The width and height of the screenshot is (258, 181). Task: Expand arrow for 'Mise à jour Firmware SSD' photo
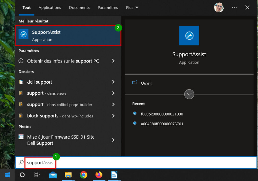coord(113,140)
